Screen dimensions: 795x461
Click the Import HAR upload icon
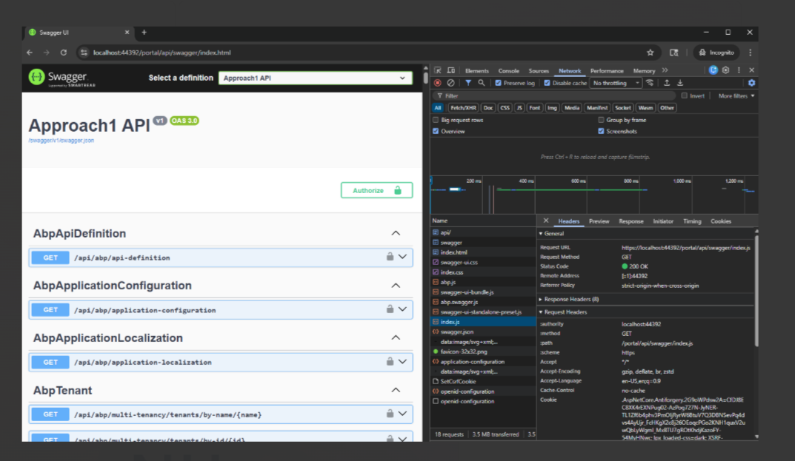[x=667, y=83]
